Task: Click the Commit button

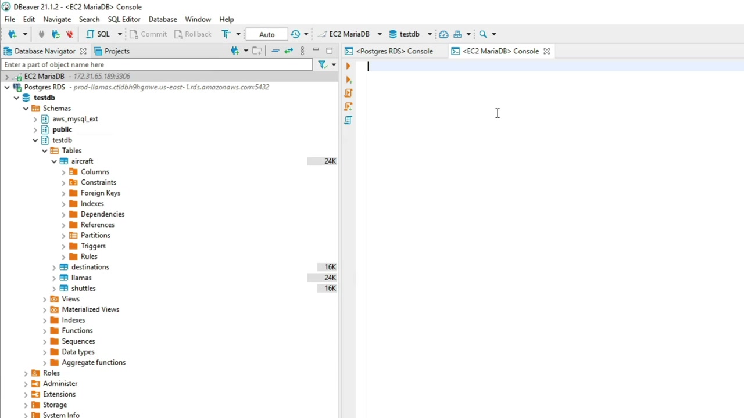Action: 148,34
